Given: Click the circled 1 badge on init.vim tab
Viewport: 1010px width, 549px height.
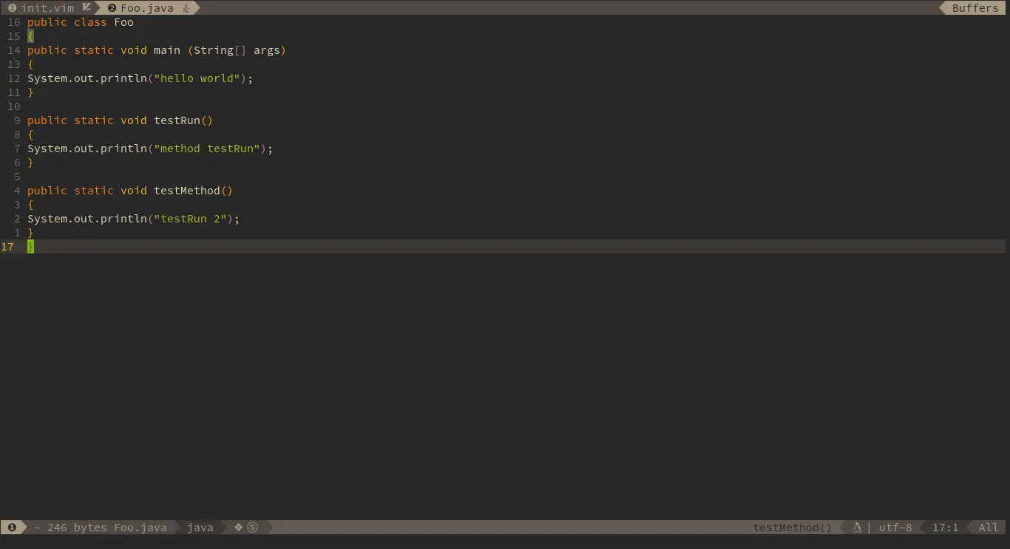Looking at the screenshot, I should point(11,8).
